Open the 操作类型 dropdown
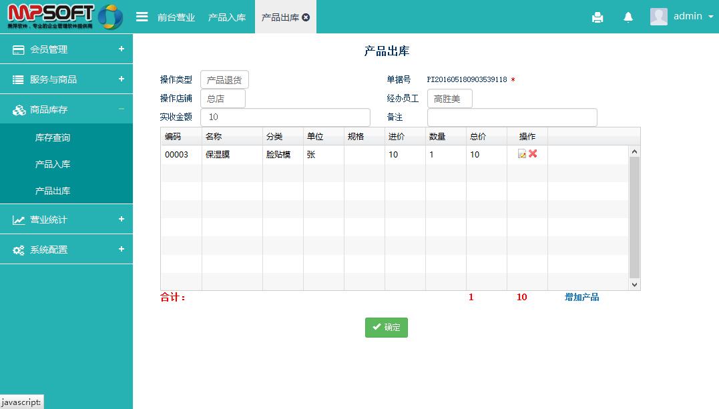The image size is (719, 409). point(224,80)
